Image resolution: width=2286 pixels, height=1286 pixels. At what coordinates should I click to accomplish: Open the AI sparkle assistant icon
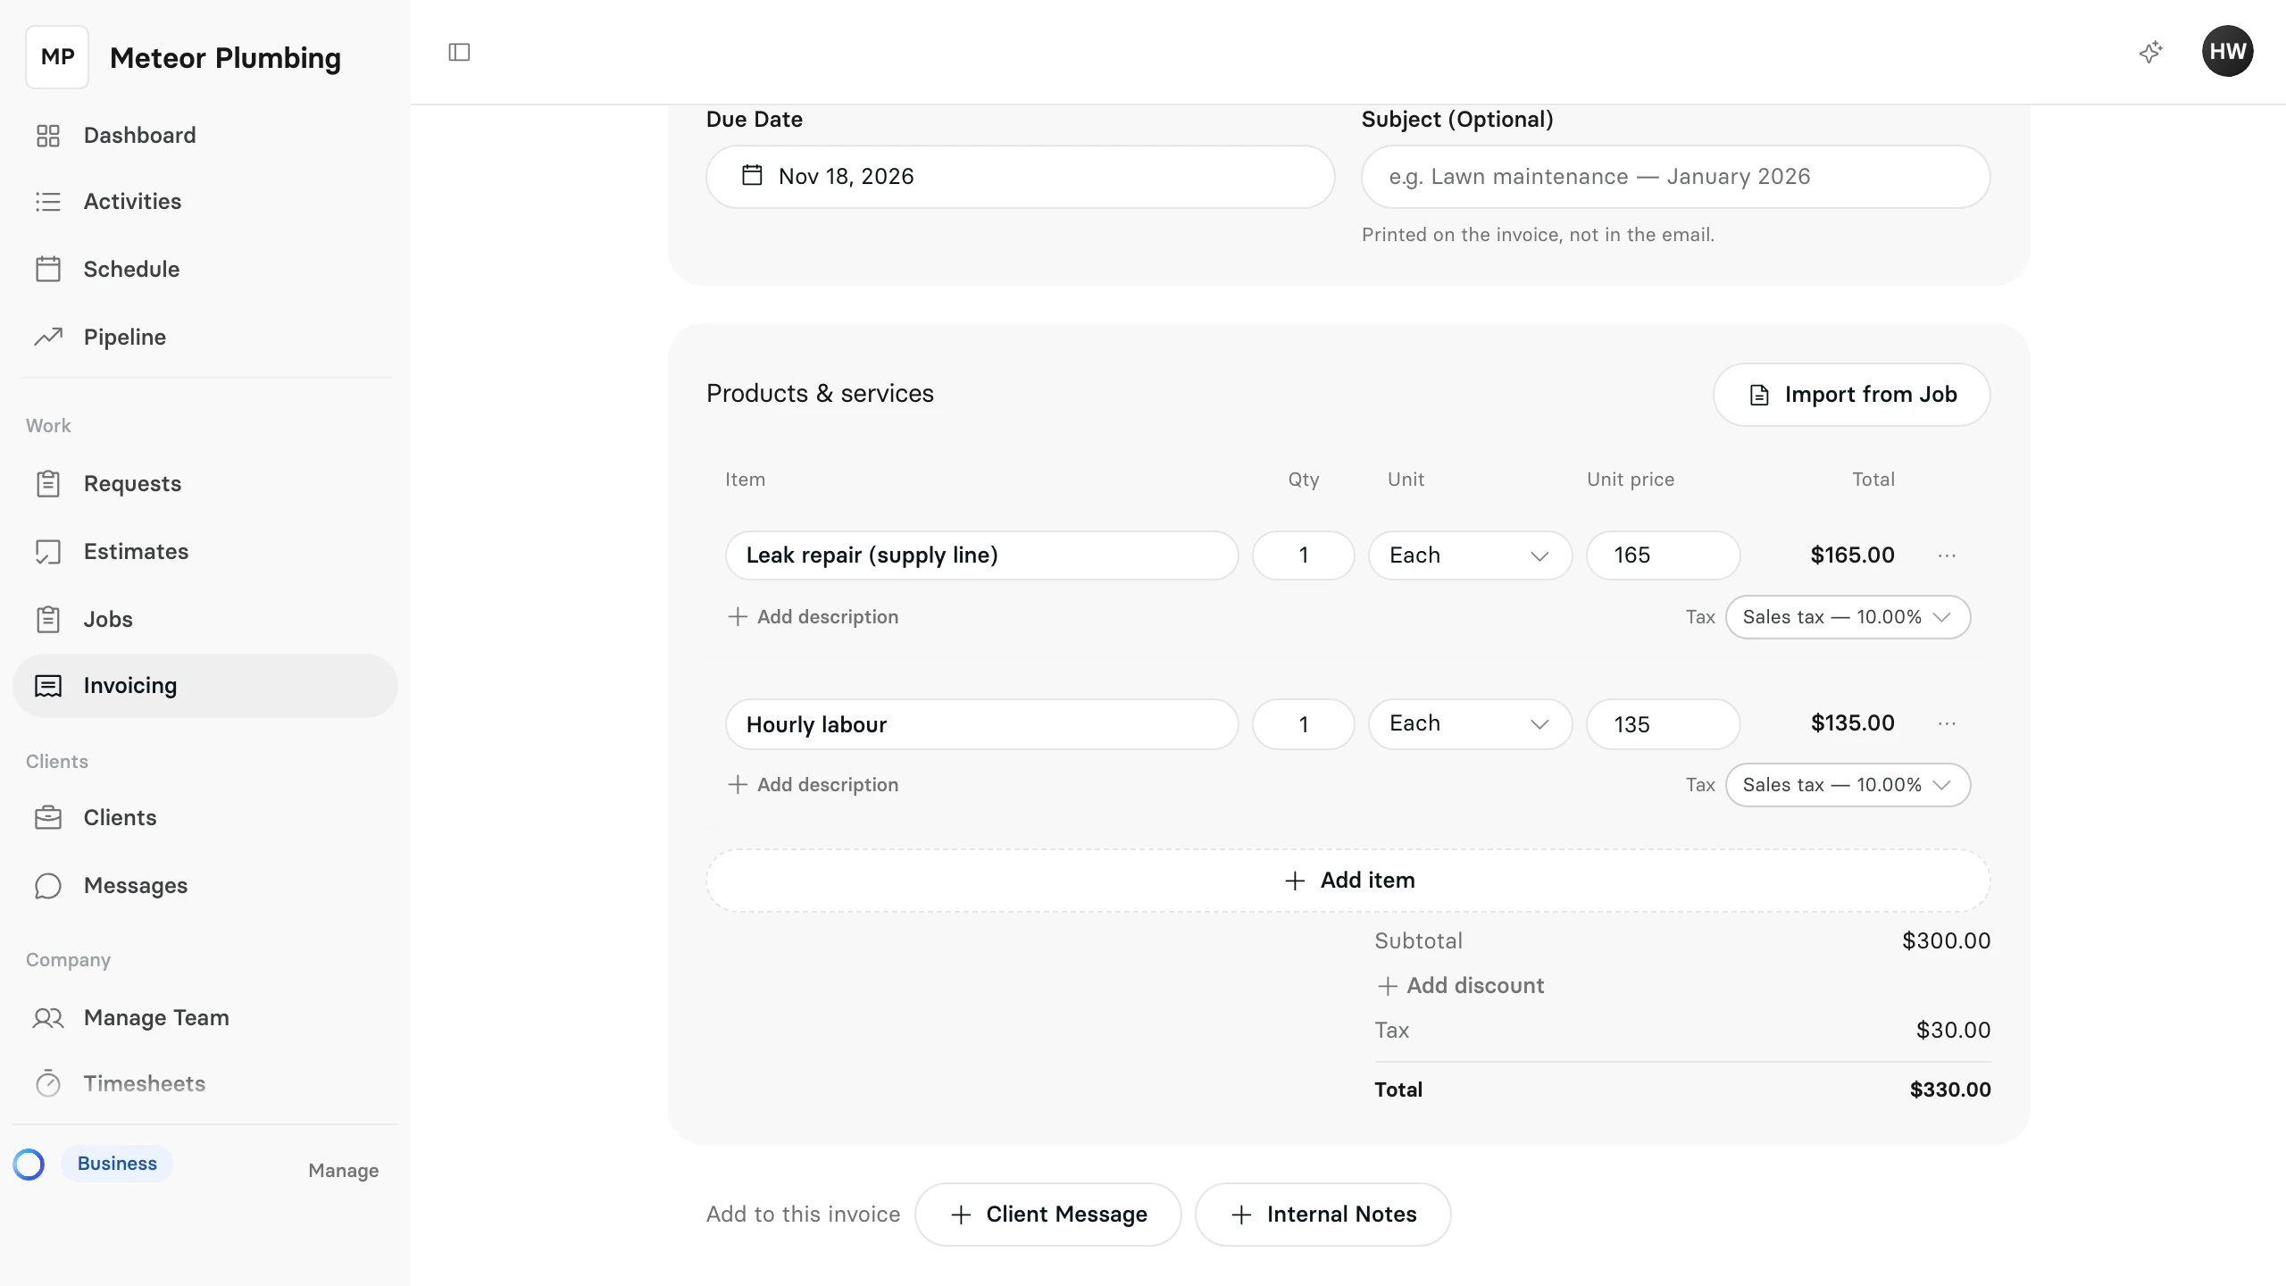point(2151,52)
